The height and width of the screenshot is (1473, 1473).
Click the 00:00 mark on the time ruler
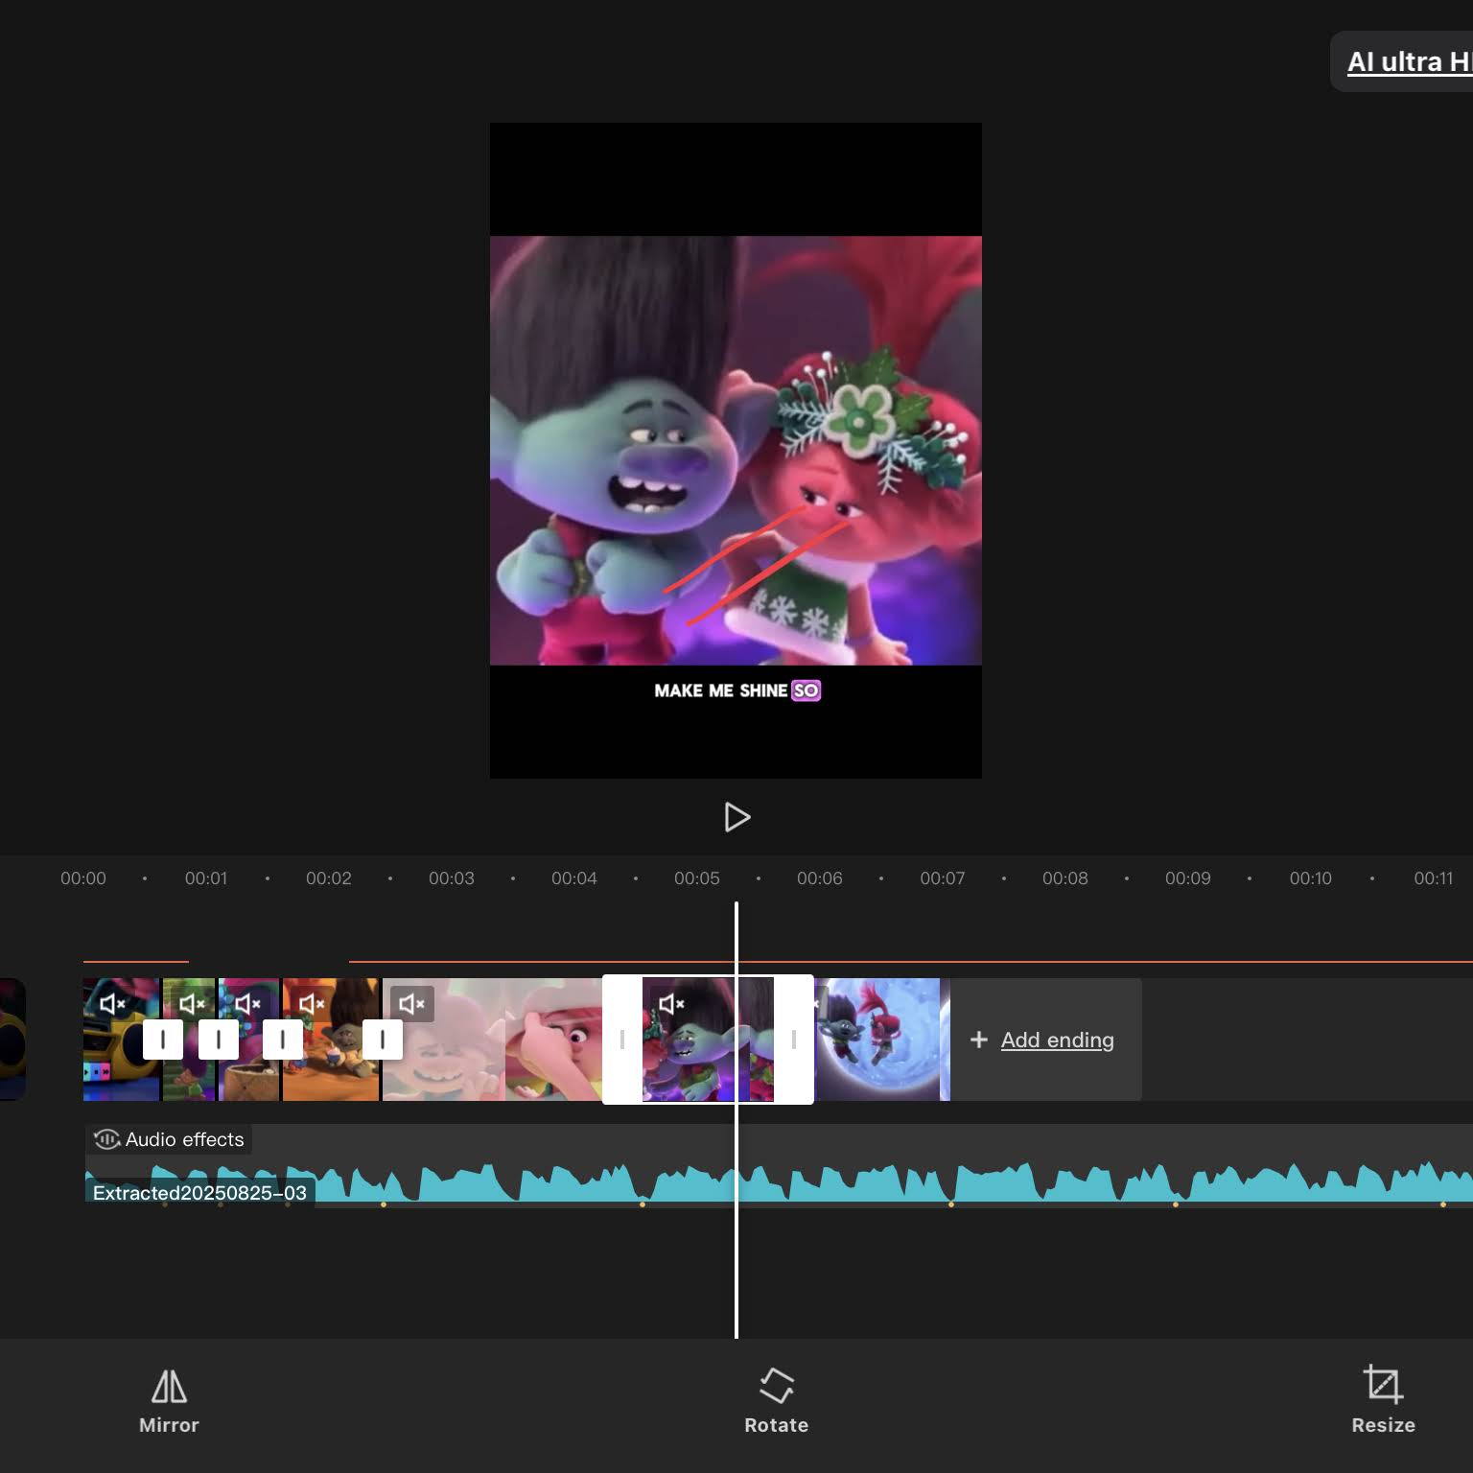pyautogui.click(x=83, y=878)
